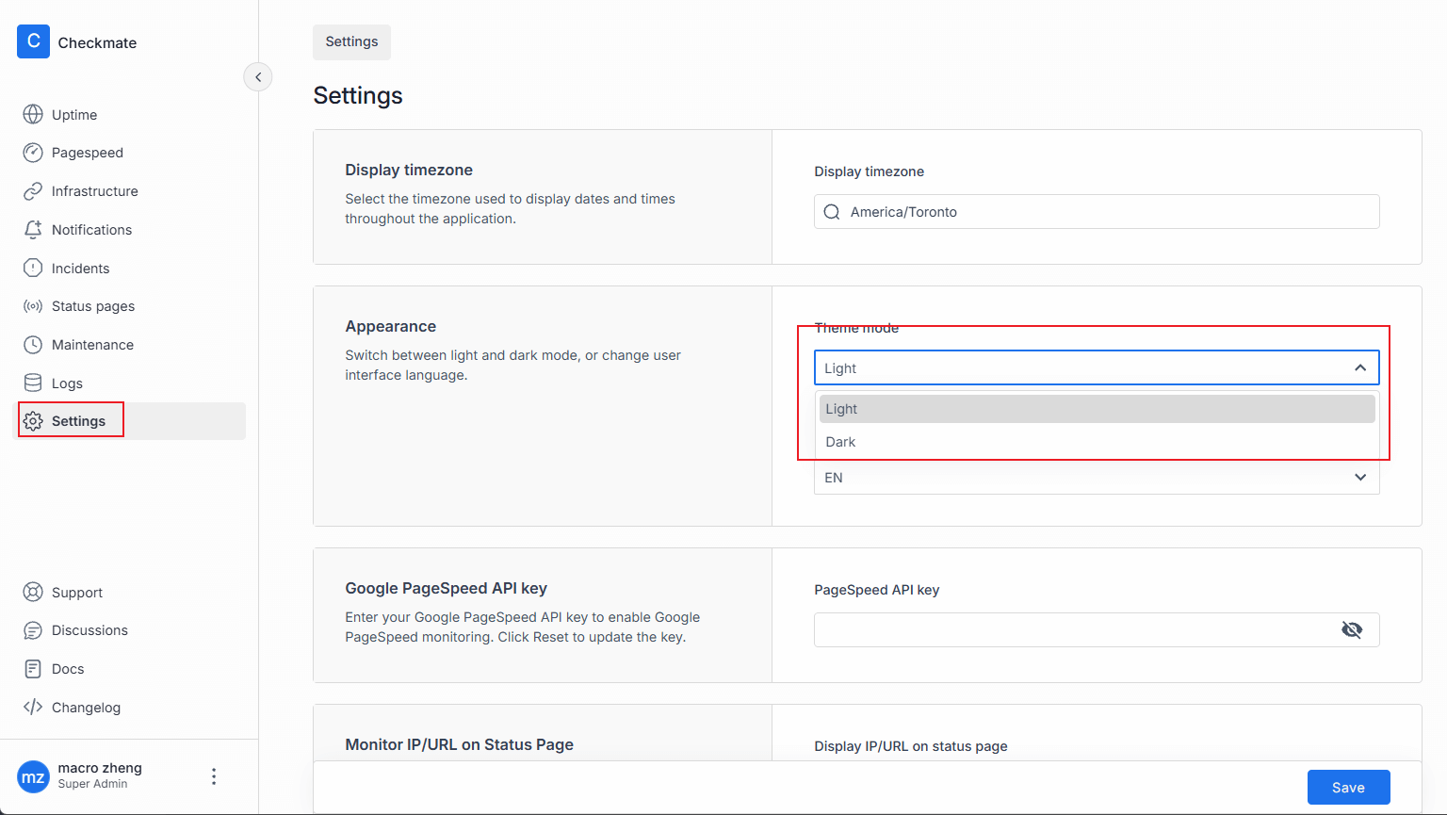Collapse the sidebar with the chevron button

click(x=258, y=77)
